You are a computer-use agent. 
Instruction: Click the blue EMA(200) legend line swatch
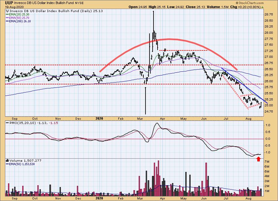click(x=7, y=21)
